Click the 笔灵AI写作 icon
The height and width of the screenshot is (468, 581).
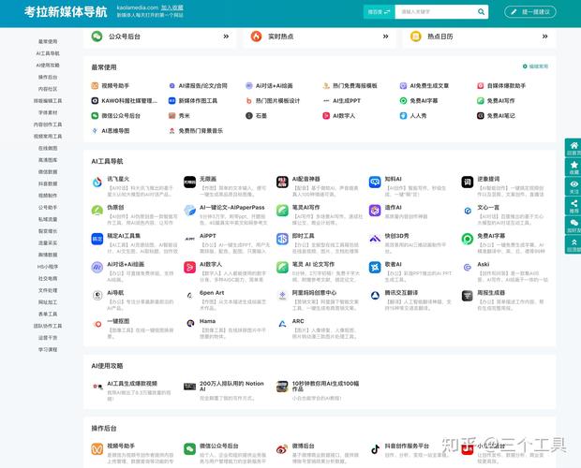pyautogui.click(x=282, y=211)
